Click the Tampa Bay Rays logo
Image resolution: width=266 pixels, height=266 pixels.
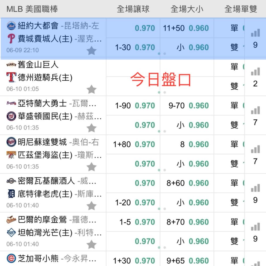tap(11, 232)
